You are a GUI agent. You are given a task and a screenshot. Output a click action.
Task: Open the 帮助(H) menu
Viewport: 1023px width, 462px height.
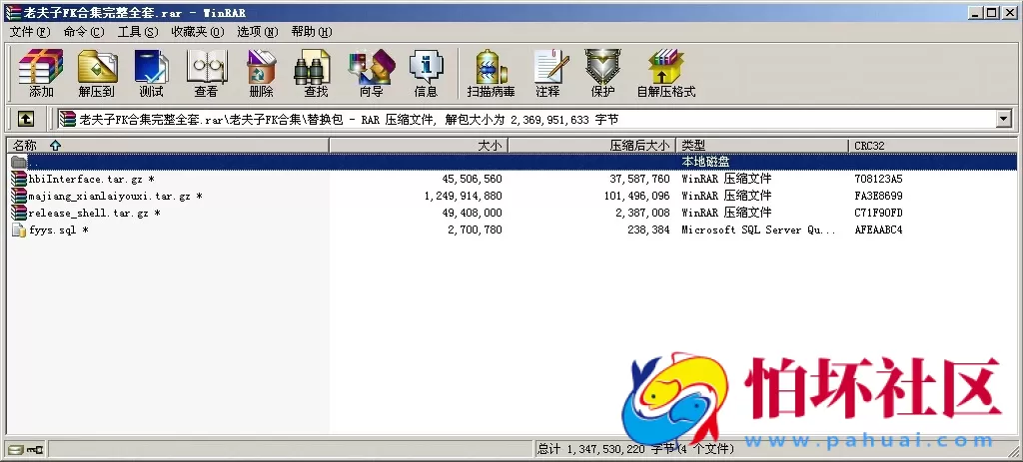tap(312, 32)
